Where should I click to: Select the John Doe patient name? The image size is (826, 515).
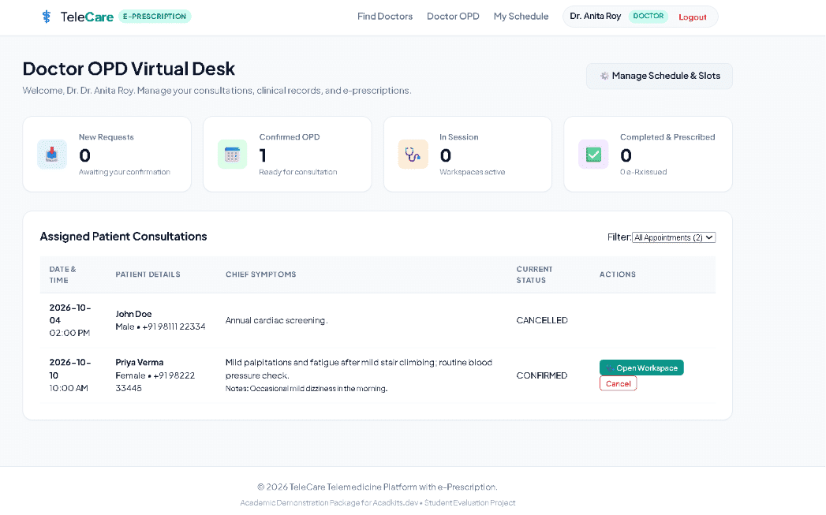tap(133, 314)
